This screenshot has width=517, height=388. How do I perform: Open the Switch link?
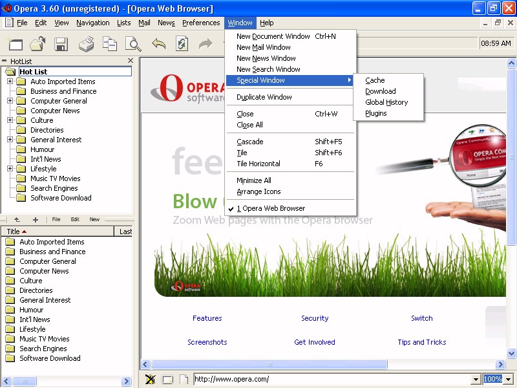click(422, 318)
